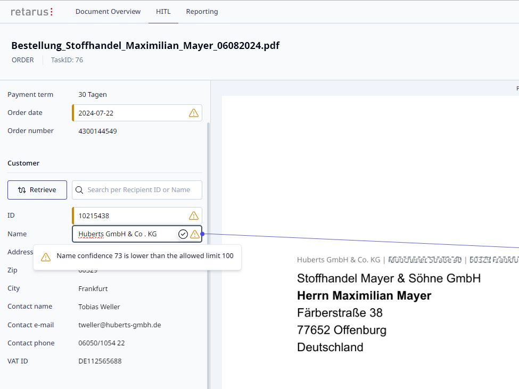The image size is (519, 389).
Task: Edit the customer ID field 10215438
Action: click(x=137, y=216)
